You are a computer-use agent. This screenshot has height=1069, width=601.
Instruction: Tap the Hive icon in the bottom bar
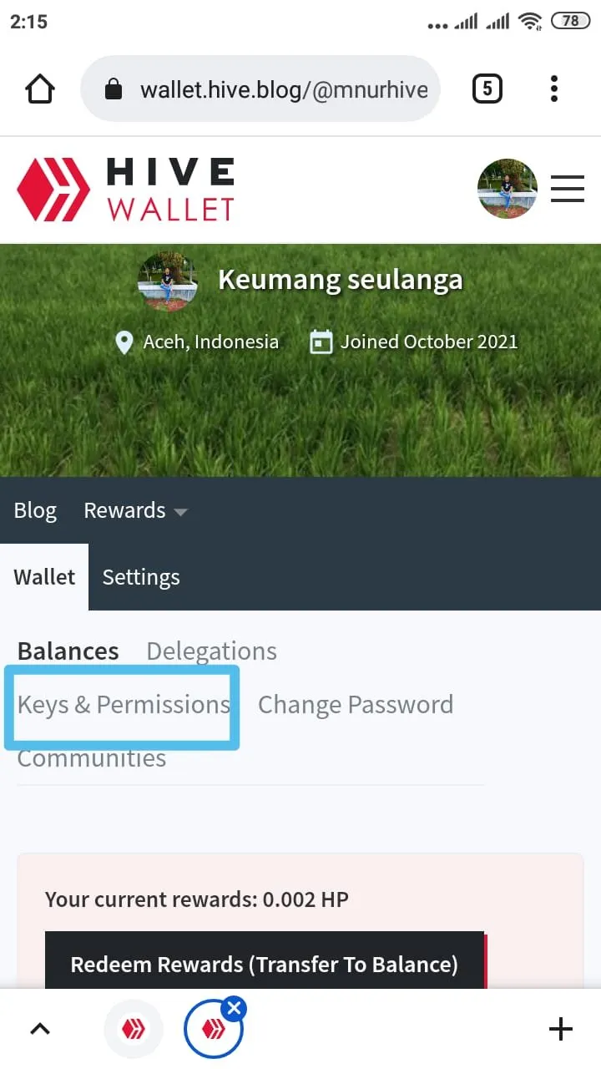pos(134,1028)
